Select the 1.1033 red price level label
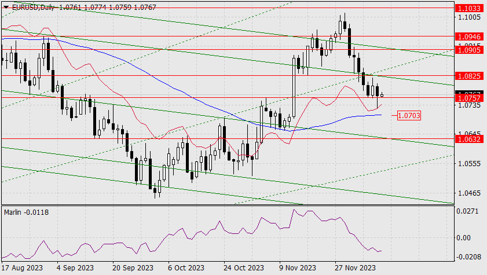487x275 pixels. pos(469,8)
